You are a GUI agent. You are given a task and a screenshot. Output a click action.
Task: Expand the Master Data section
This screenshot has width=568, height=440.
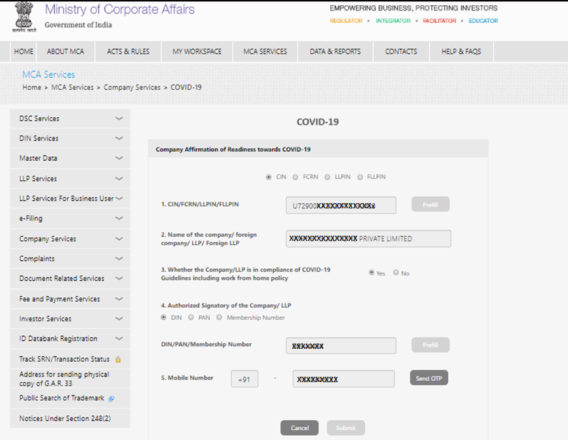click(70, 158)
